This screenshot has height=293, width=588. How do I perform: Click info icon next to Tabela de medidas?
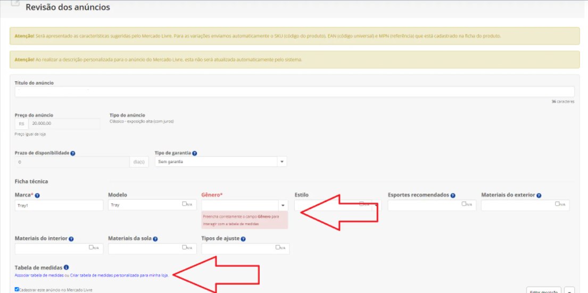click(67, 267)
